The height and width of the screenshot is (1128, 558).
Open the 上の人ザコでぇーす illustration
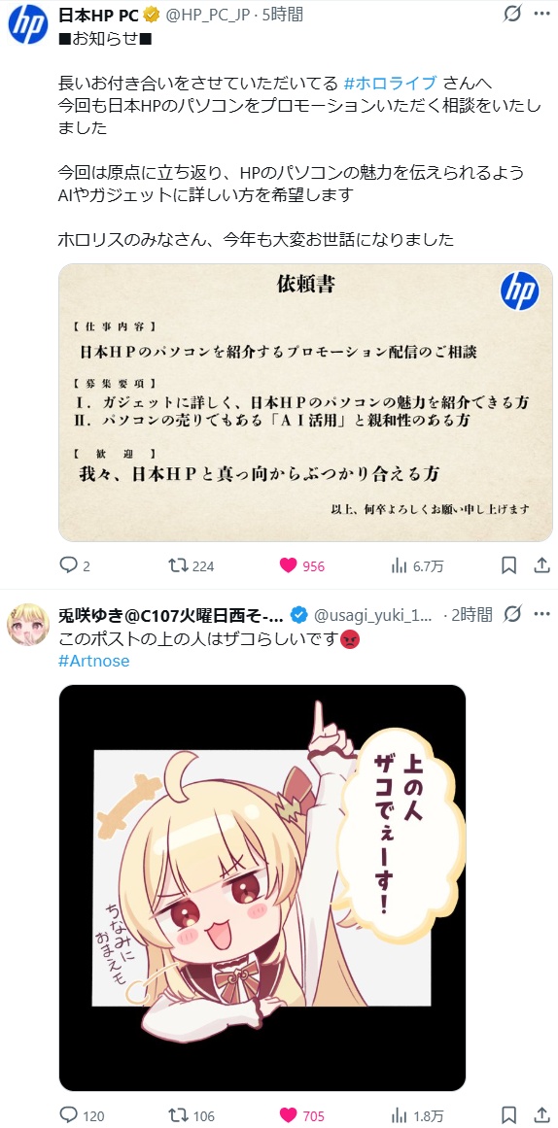click(x=262, y=888)
